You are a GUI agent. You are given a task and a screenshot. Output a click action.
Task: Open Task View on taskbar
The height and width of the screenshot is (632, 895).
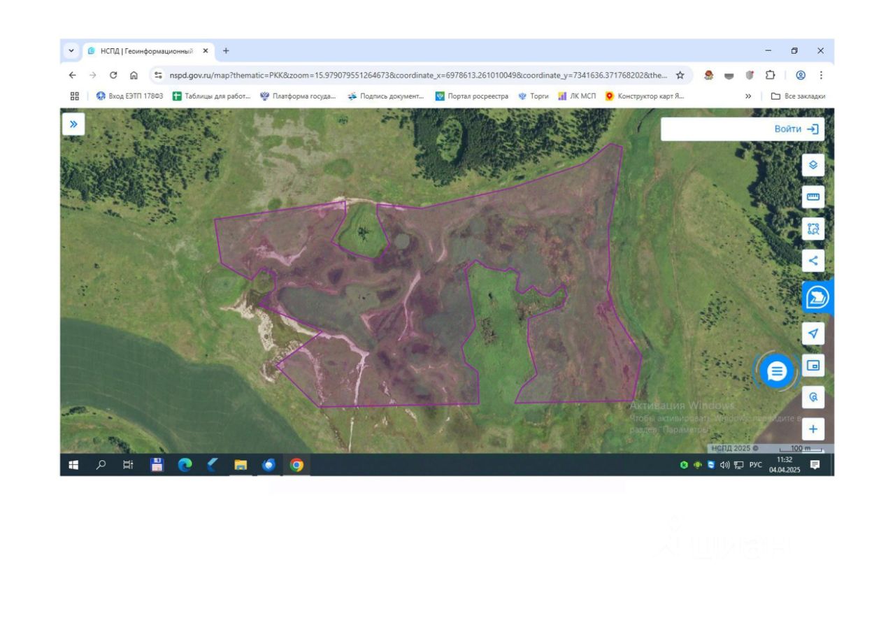click(x=128, y=464)
